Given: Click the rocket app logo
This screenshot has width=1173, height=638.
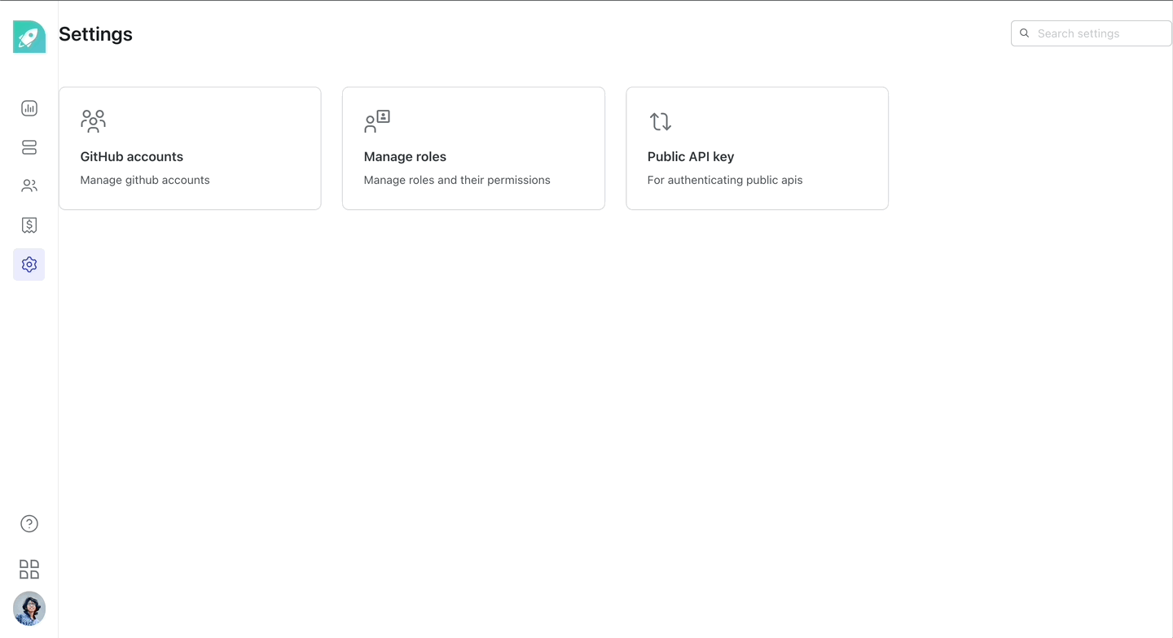Looking at the screenshot, I should click(29, 37).
